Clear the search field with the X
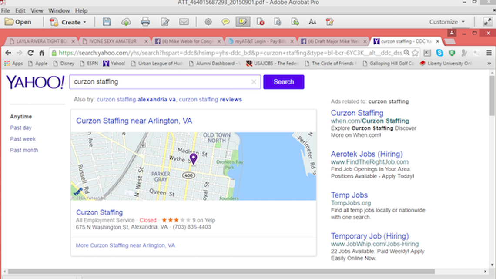 pyautogui.click(x=254, y=82)
